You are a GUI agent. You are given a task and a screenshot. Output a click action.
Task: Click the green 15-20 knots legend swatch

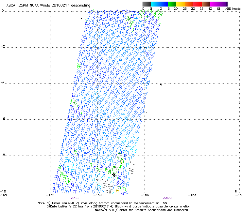[x=172, y=4]
